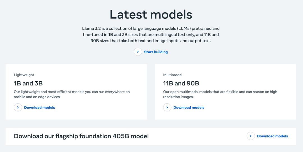Select the Multimodal category label
303x152 pixels.
(x=173, y=75)
